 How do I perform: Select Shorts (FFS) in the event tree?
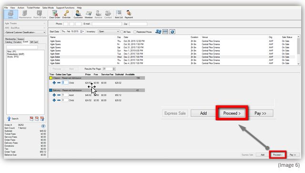13,57
